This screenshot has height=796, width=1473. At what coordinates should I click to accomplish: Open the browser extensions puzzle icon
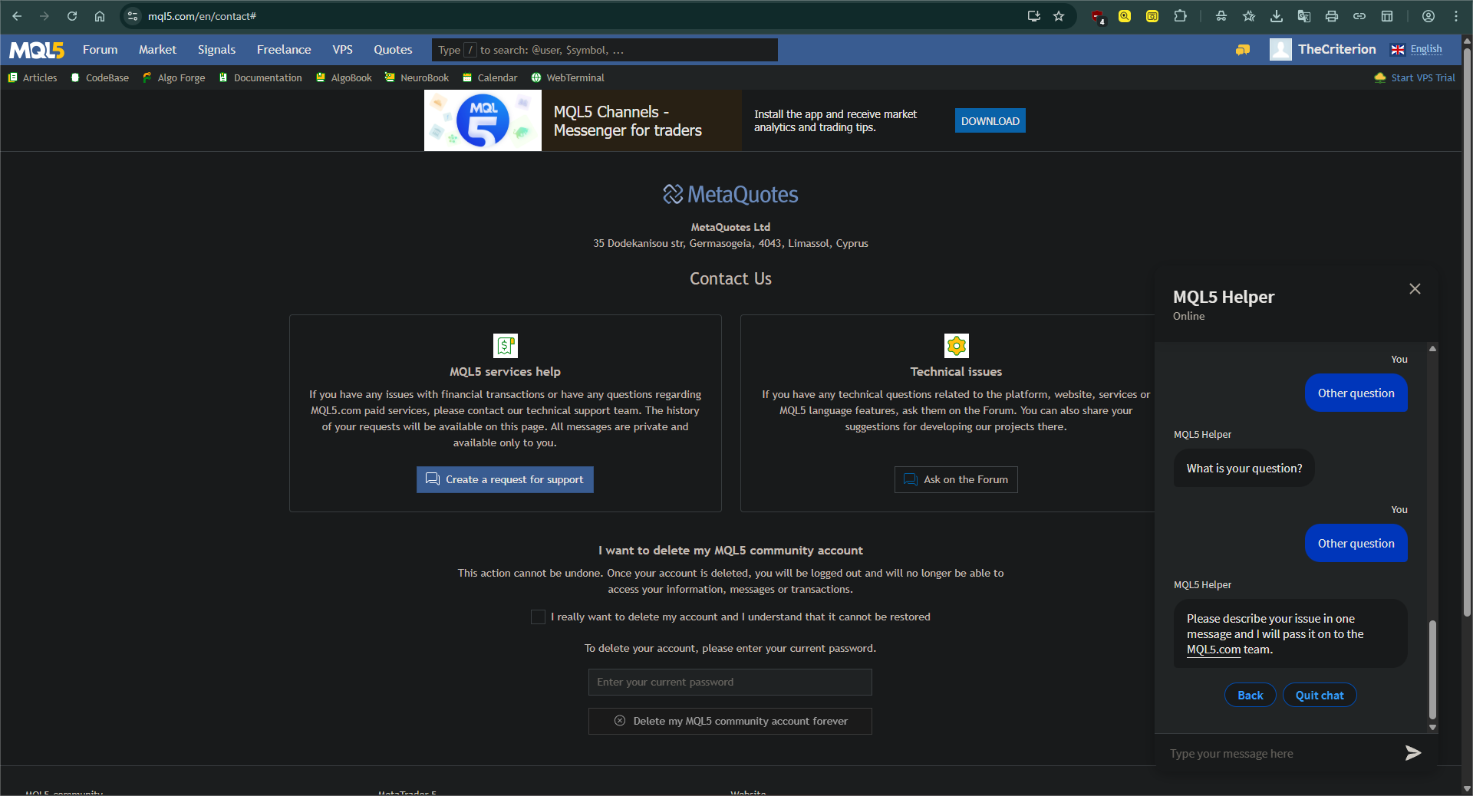1180,16
